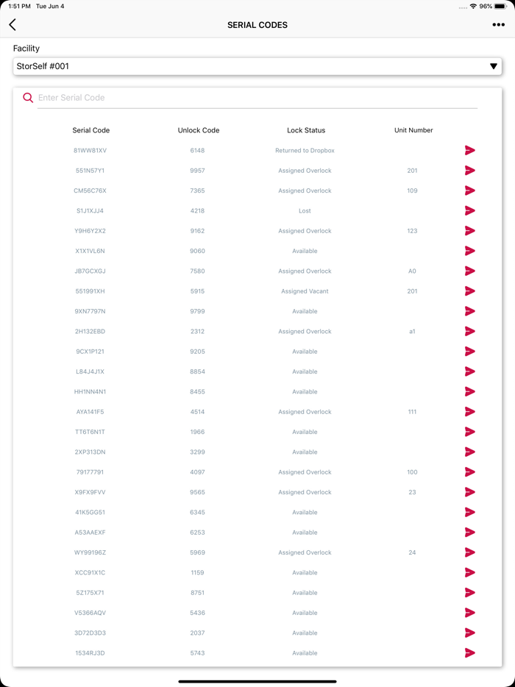Viewport: 515px width, 687px height.
Task: Click the send arrow next to AYA141F5
Action: tap(469, 412)
